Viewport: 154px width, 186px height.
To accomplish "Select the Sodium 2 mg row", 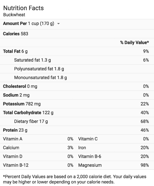I will pyautogui.click(x=77, y=95).
